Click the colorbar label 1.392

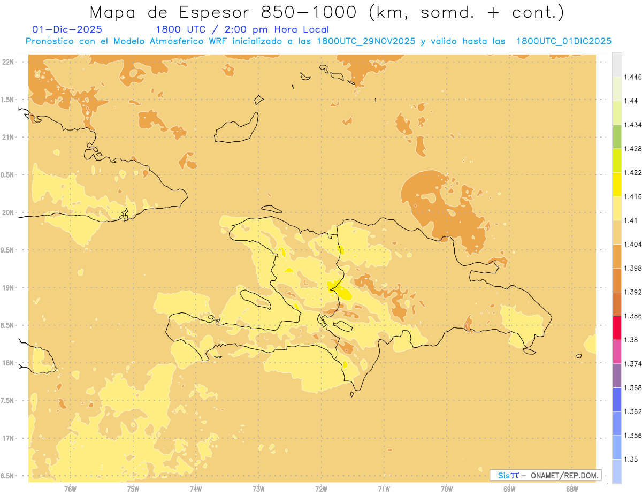(x=633, y=292)
